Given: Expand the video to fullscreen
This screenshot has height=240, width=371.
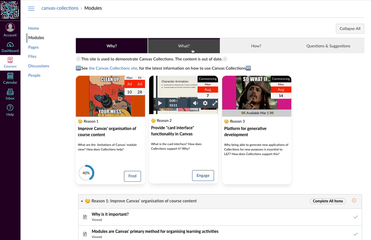Looking at the screenshot, I should [x=215, y=103].
